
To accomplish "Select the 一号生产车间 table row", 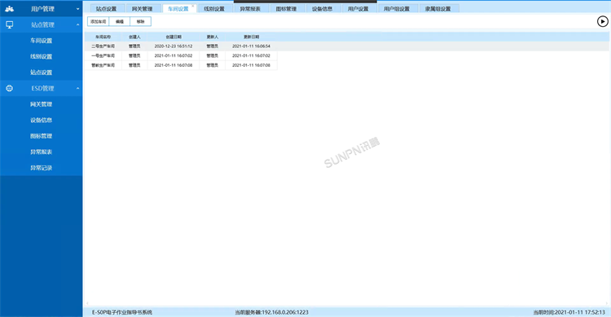I will tap(181, 55).
